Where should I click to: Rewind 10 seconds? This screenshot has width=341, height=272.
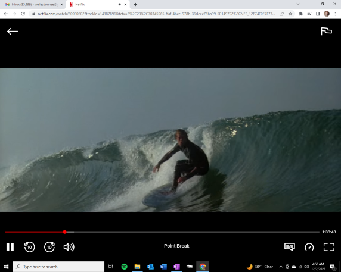(x=30, y=247)
